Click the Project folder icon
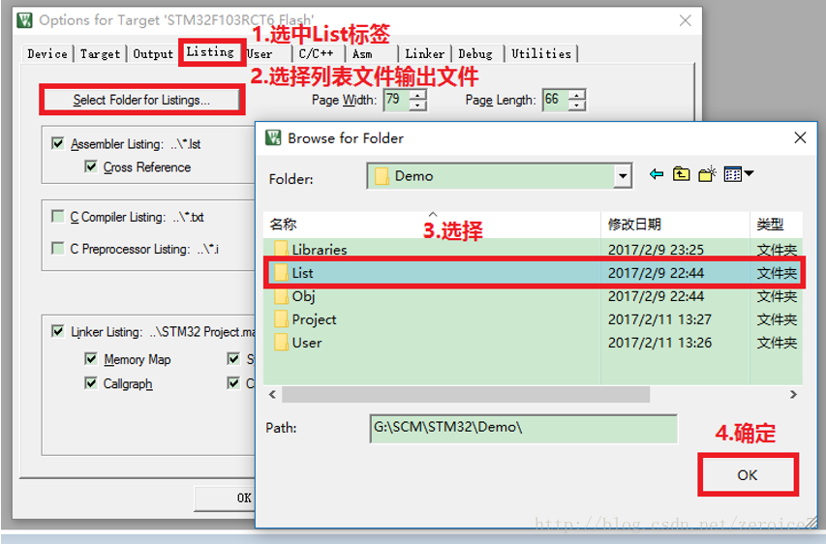The width and height of the screenshot is (826, 544). pyautogui.click(x=281, y=319)
